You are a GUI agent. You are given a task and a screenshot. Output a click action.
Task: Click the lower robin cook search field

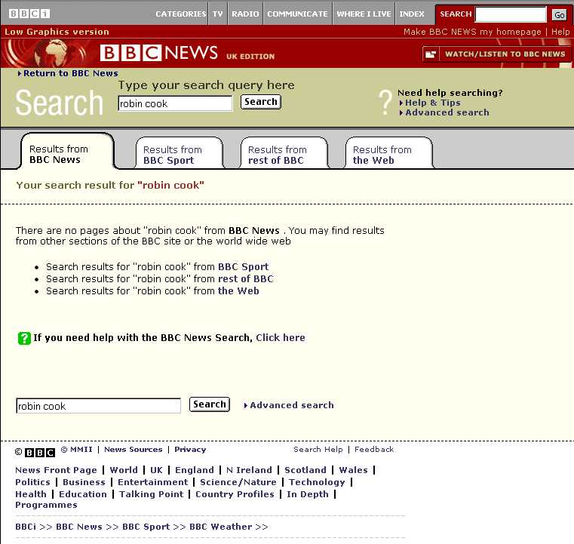click(99, 406)
